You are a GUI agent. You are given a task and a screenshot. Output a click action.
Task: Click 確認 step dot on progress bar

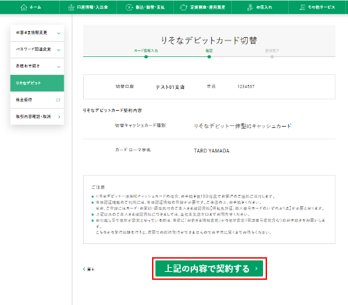point(209,57)
